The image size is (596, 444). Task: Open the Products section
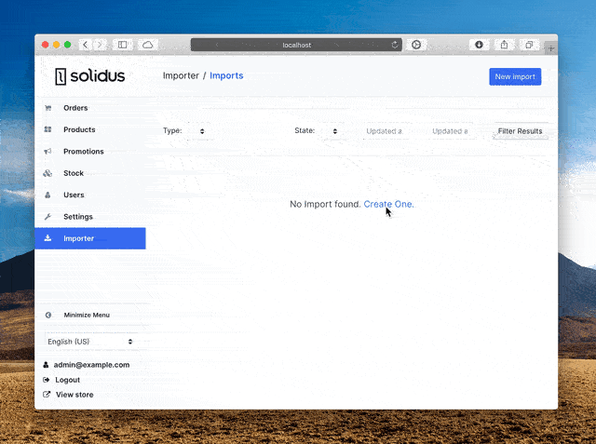point(90,129)
